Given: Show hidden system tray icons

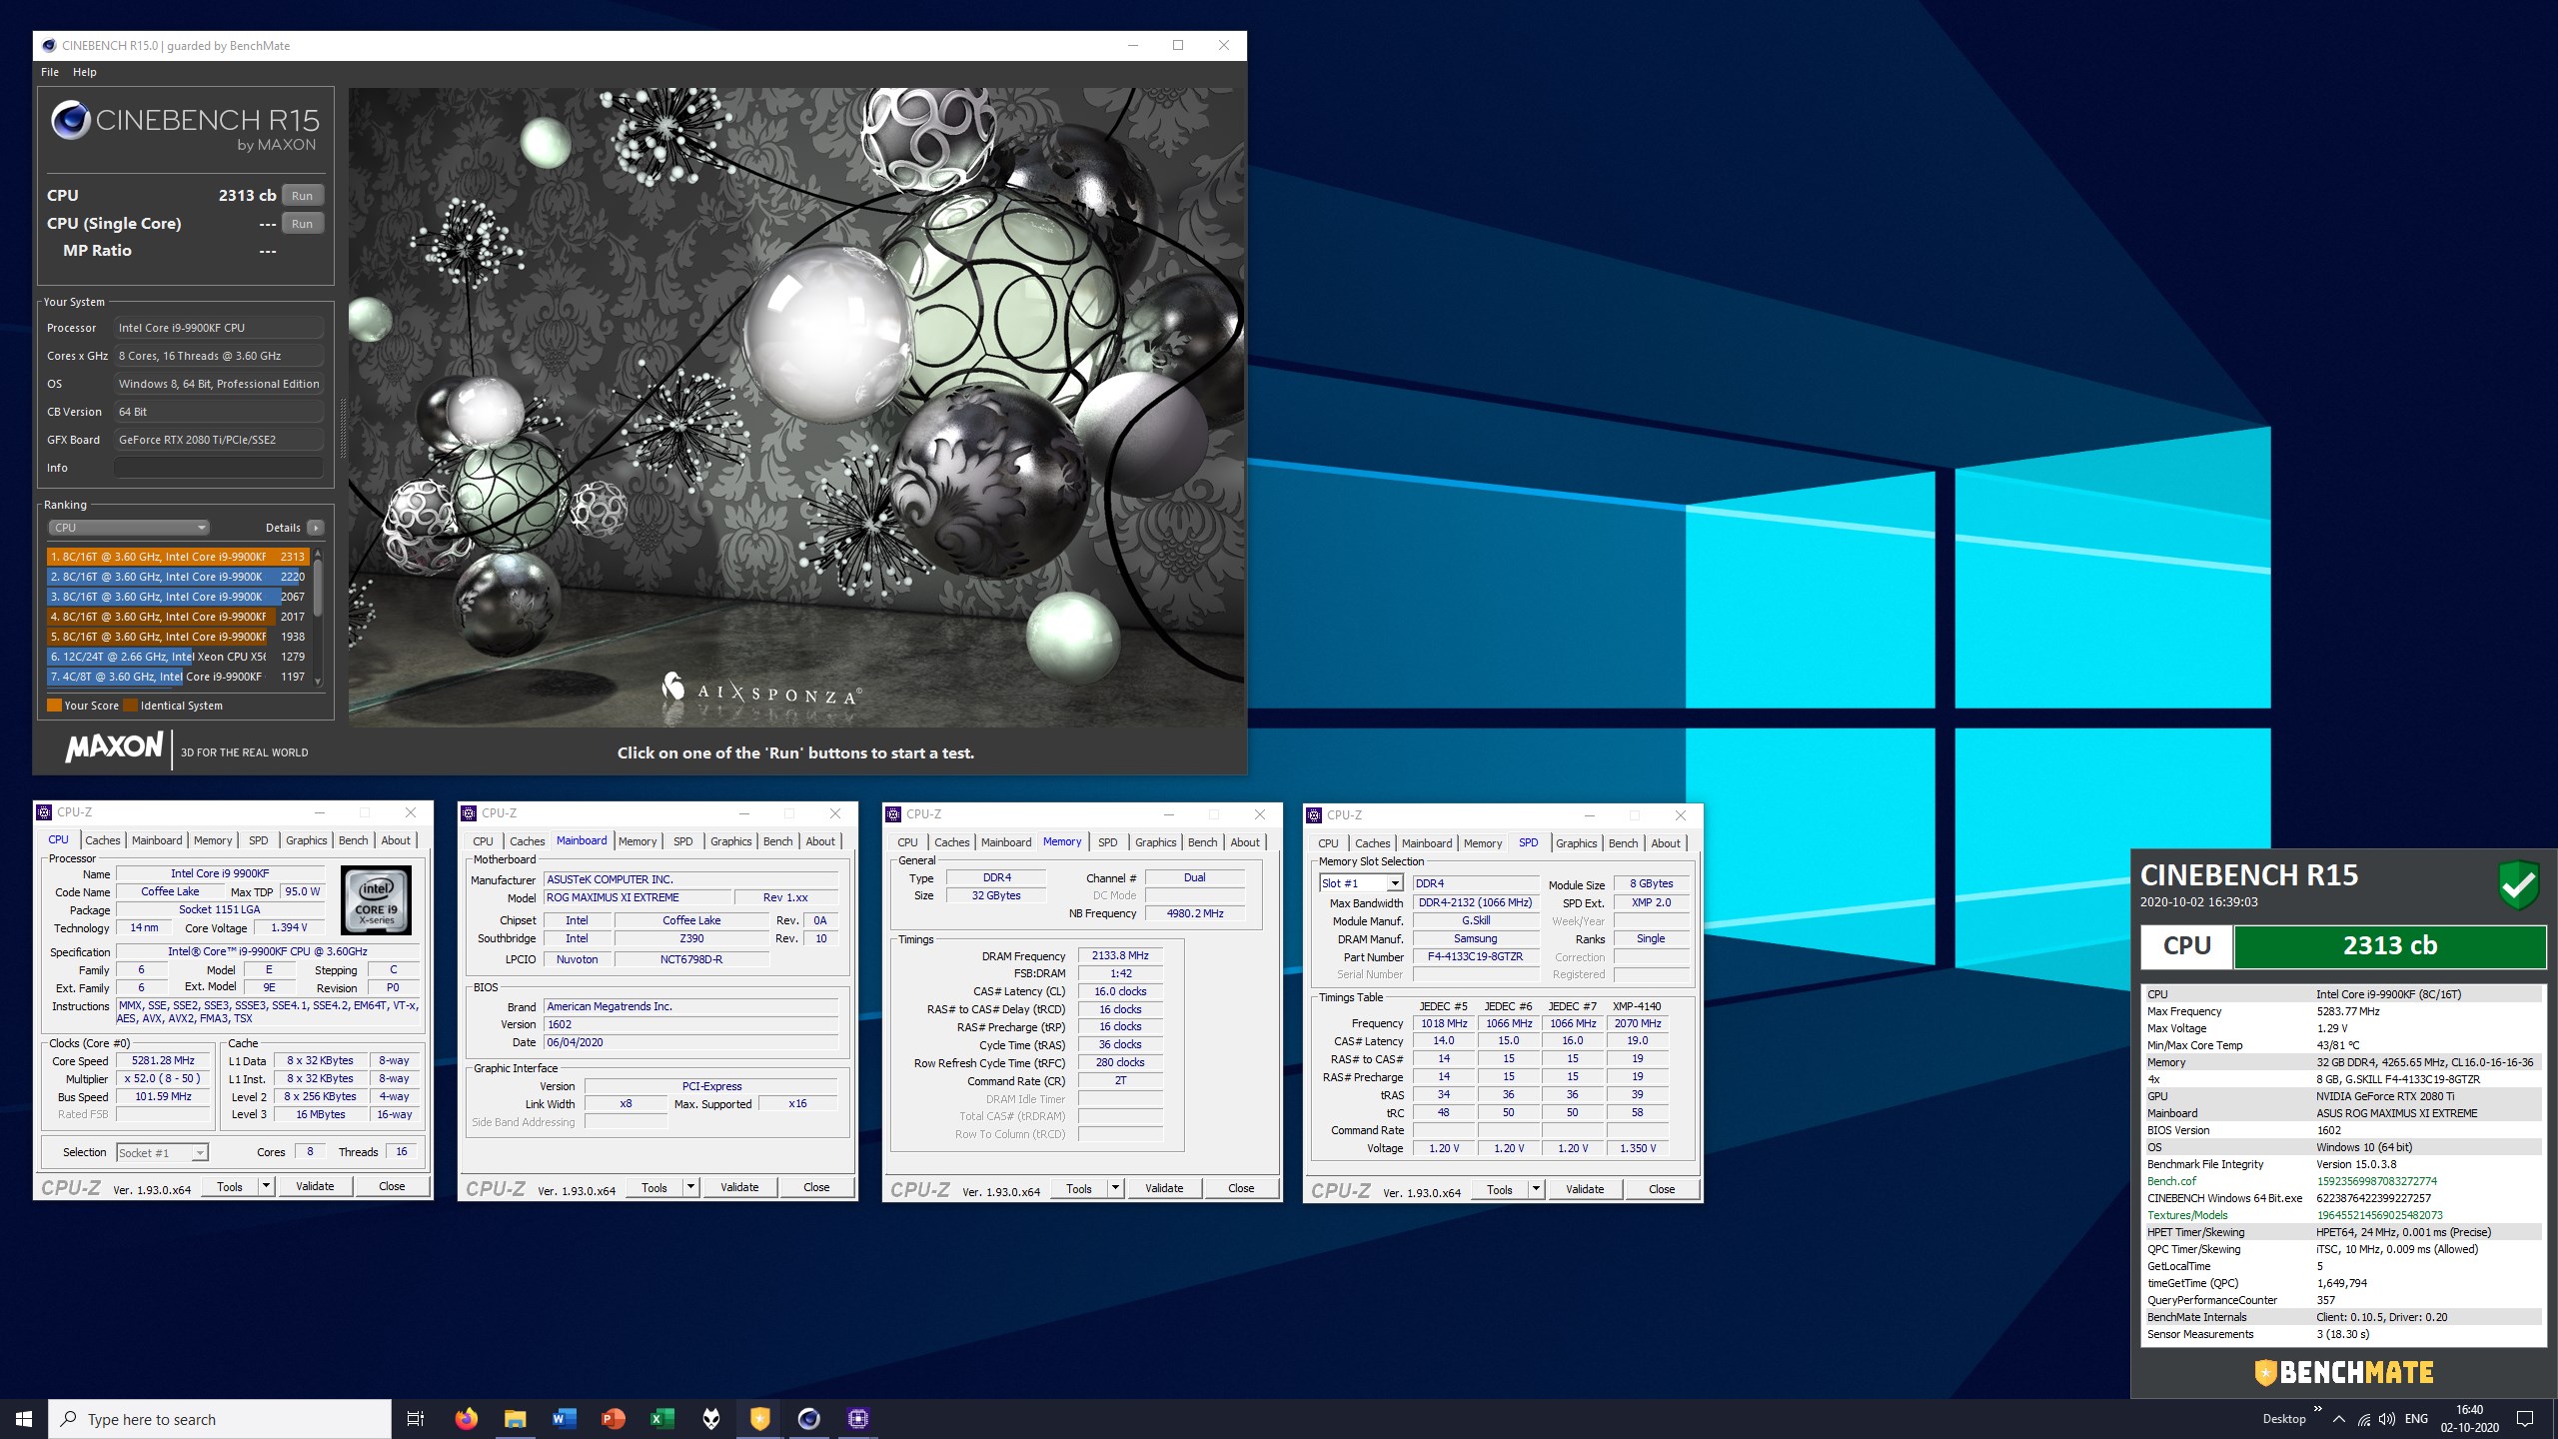Looking at the screenshot, I should (2338, 1419).
